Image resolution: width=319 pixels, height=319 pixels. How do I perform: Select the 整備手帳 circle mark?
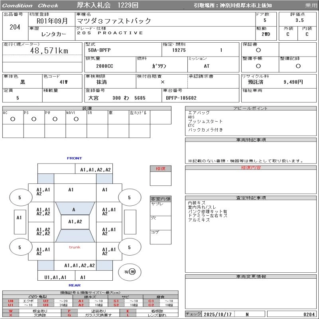coord(258,66)
